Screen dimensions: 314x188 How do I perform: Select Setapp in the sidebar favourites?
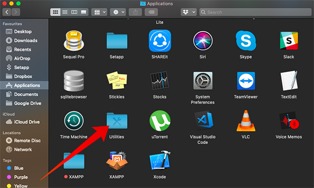[24, 67]
